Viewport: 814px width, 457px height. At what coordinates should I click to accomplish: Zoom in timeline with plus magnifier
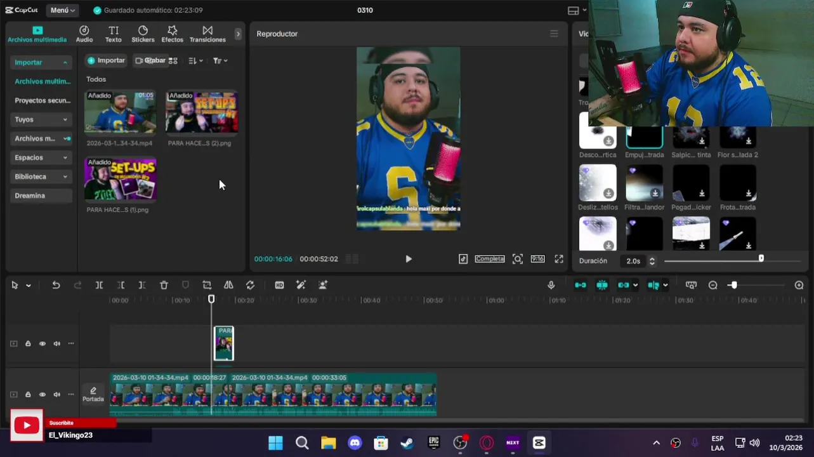tap(799, 285)
